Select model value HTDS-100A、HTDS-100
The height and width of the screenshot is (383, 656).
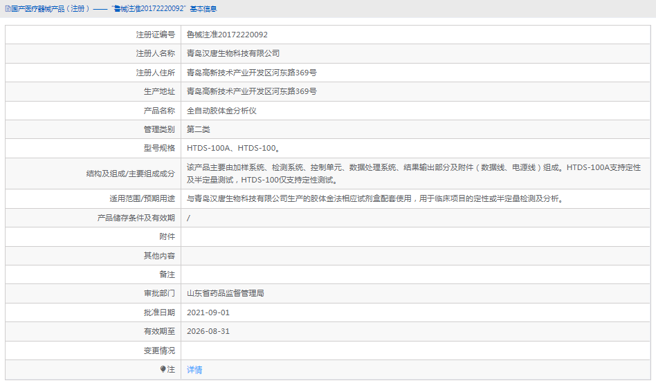coord(233,148)
